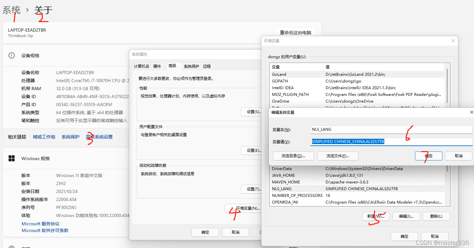The width and height of the screenshot is (474, 248).
Task: Select the MAVEN_HOME system variable row
Action: (357, 182)
